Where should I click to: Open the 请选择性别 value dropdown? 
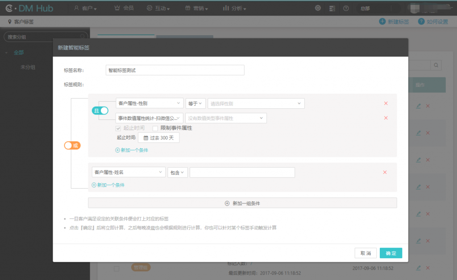tap(256, 103)
